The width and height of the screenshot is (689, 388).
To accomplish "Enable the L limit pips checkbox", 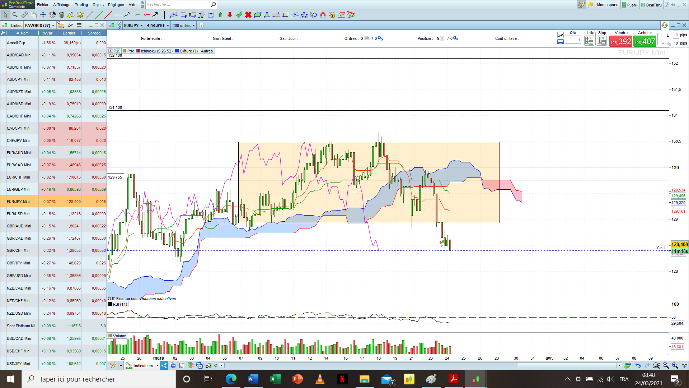I will pyautogui.click(x=663, y=35).
